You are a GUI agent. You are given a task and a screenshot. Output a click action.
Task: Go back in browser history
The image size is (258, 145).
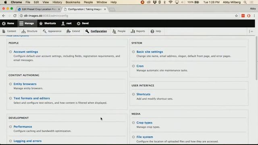4,16
